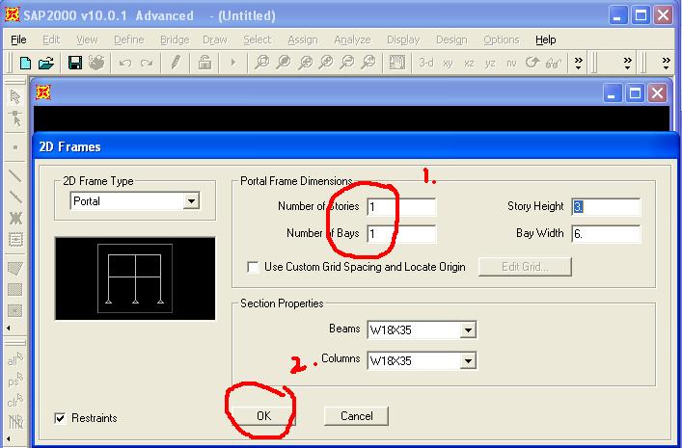Viewport: 682px width, 448px height.
Task: Switch to the yz plane view
Action: click(490, 64)
